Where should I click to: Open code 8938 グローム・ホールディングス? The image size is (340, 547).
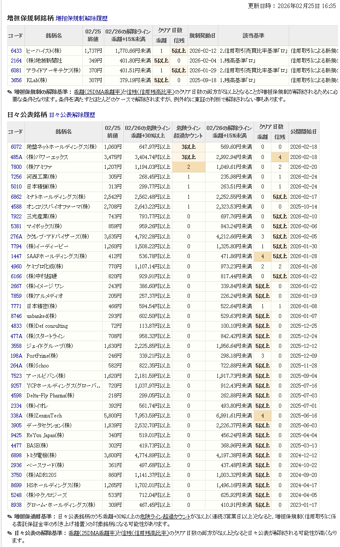click(x=16, y=505)
